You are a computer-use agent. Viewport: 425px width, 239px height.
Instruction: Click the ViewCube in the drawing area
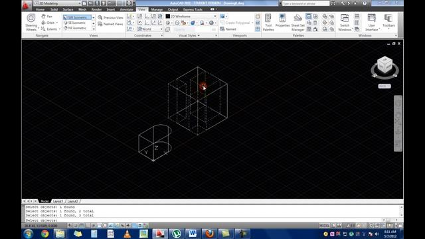[x=384, y=65]
